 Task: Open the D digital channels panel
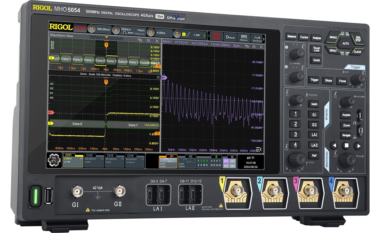click(x=209, y=162)
